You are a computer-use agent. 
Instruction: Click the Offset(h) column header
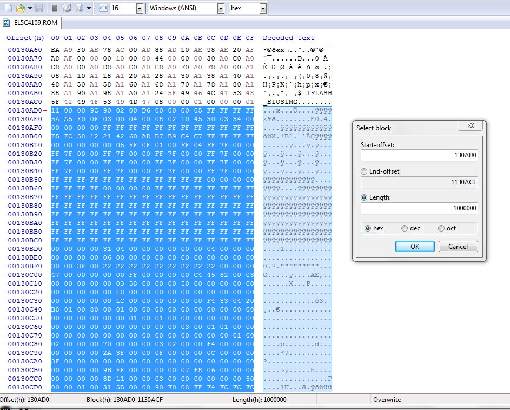pyautogui.click(x=25, y=38)
